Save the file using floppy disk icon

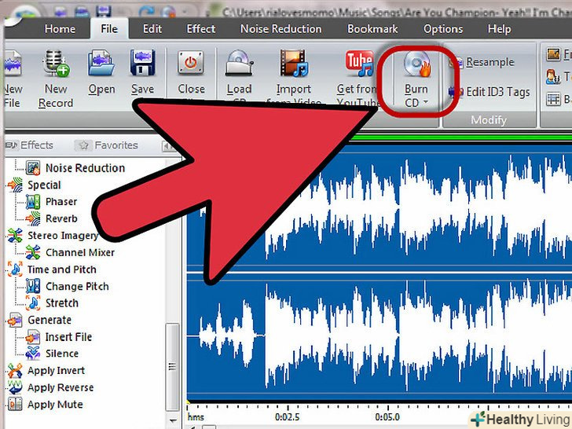143,63
